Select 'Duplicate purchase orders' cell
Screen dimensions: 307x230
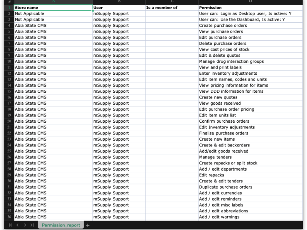coord(251,187)
